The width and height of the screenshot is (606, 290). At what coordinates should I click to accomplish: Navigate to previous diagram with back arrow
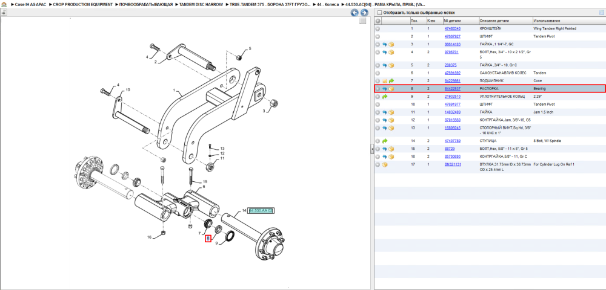point(355,13)
